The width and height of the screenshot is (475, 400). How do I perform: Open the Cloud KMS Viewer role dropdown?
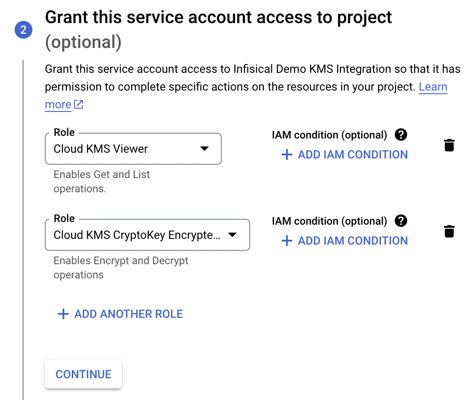133,149
